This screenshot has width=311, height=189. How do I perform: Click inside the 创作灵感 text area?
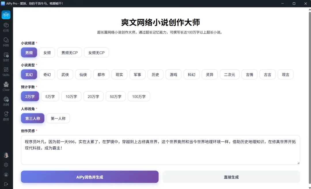[160, 150]
